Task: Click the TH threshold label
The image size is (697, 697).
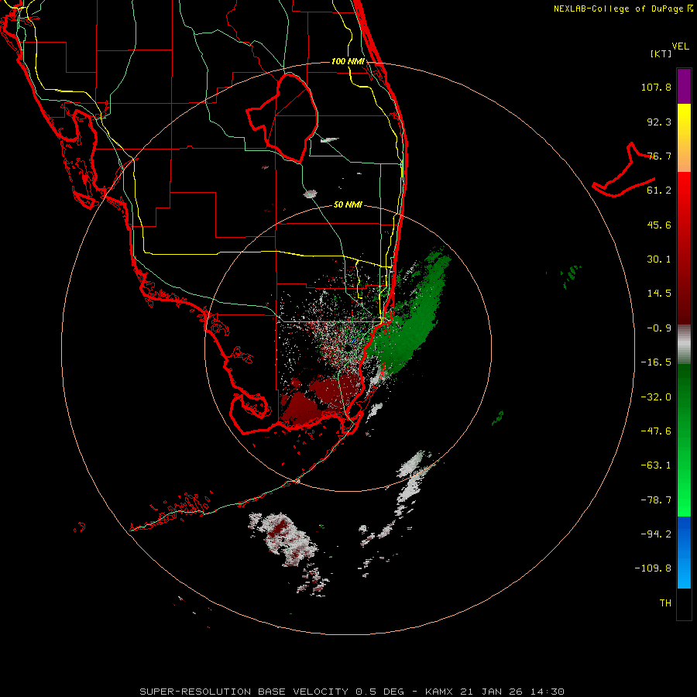Action: coord(665,603)
